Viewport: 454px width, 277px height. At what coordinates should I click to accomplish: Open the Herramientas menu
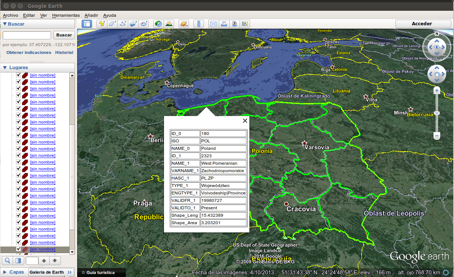point(66,15)
